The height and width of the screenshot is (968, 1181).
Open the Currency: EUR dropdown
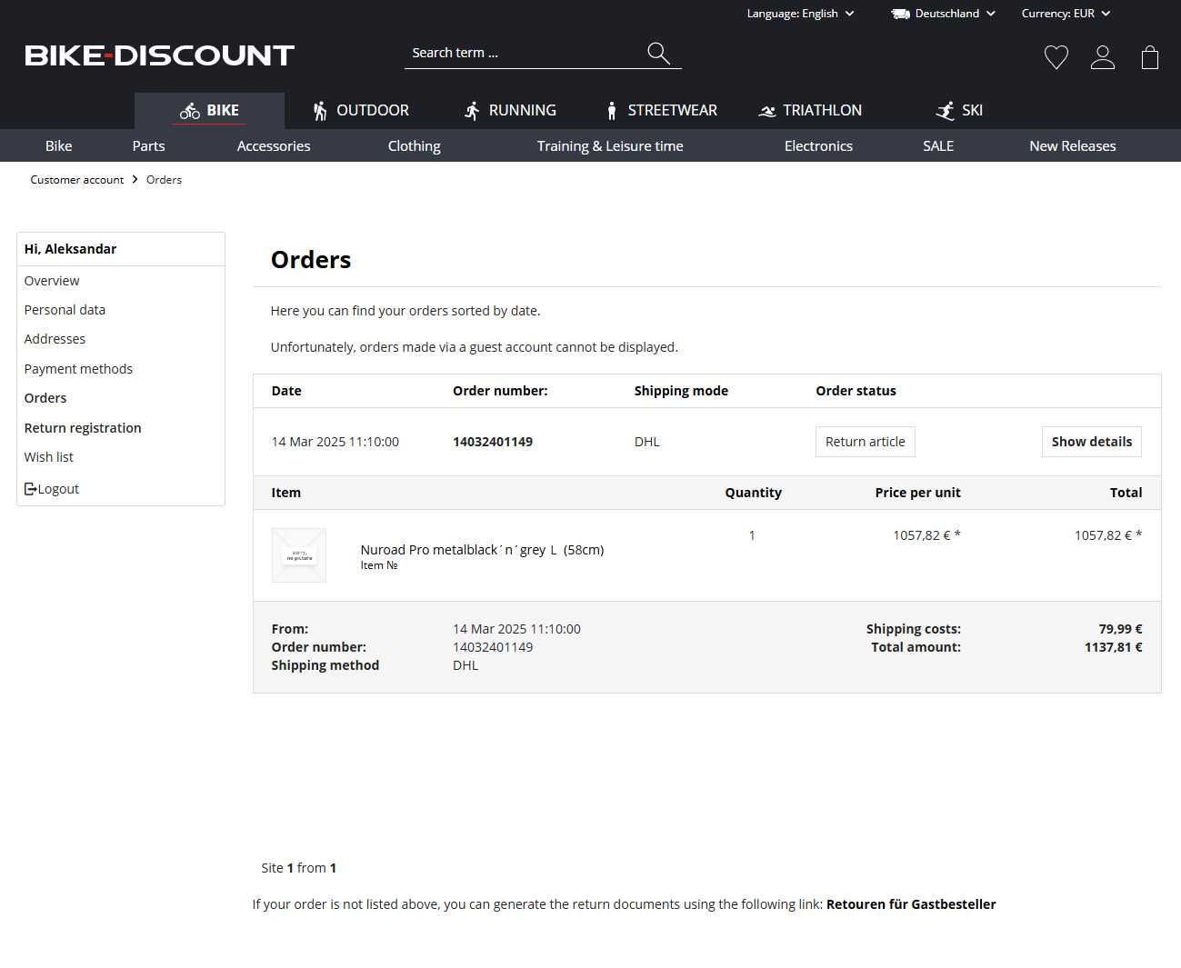coord(1066,14)
